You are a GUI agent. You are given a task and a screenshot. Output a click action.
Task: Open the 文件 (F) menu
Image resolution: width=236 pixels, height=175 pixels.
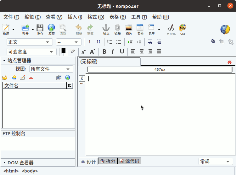11,17
